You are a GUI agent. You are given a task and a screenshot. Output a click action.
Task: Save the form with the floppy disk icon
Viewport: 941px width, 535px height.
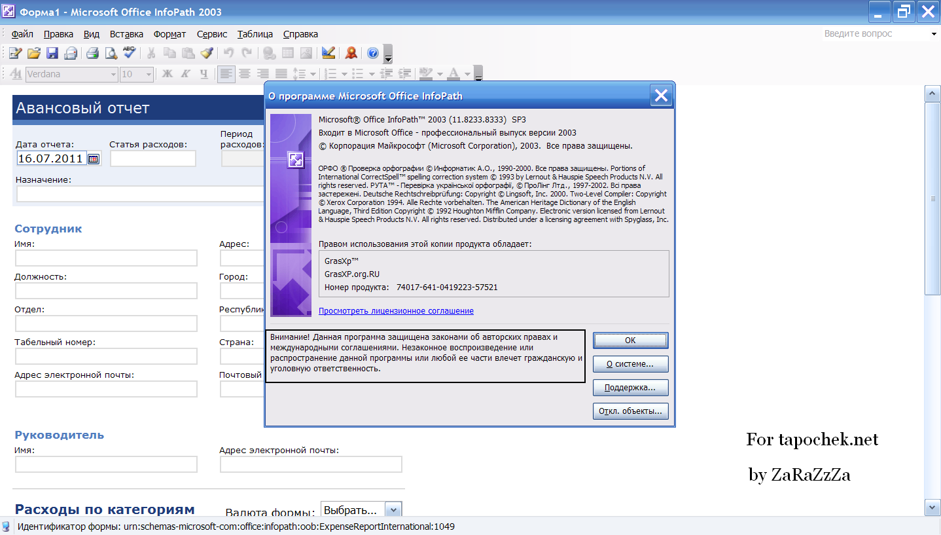click(x=52, y=54)
